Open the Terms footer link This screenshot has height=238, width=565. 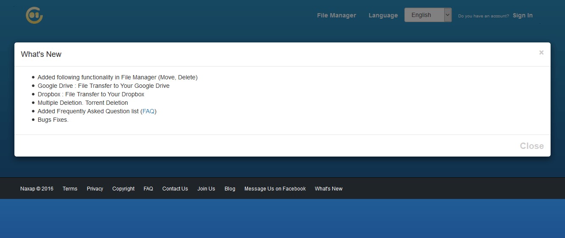tap(70, 189)
